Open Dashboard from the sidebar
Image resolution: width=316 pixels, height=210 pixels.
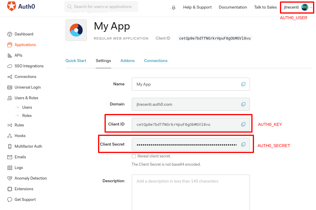click(24, 34)
